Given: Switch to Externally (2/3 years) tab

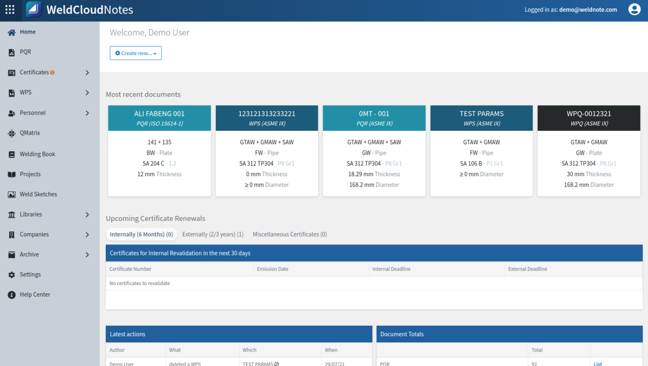Looking at the screenshot, I should [x=213, y=234].
